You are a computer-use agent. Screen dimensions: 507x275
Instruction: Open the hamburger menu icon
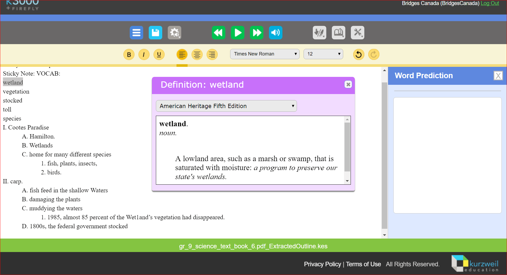136,33
